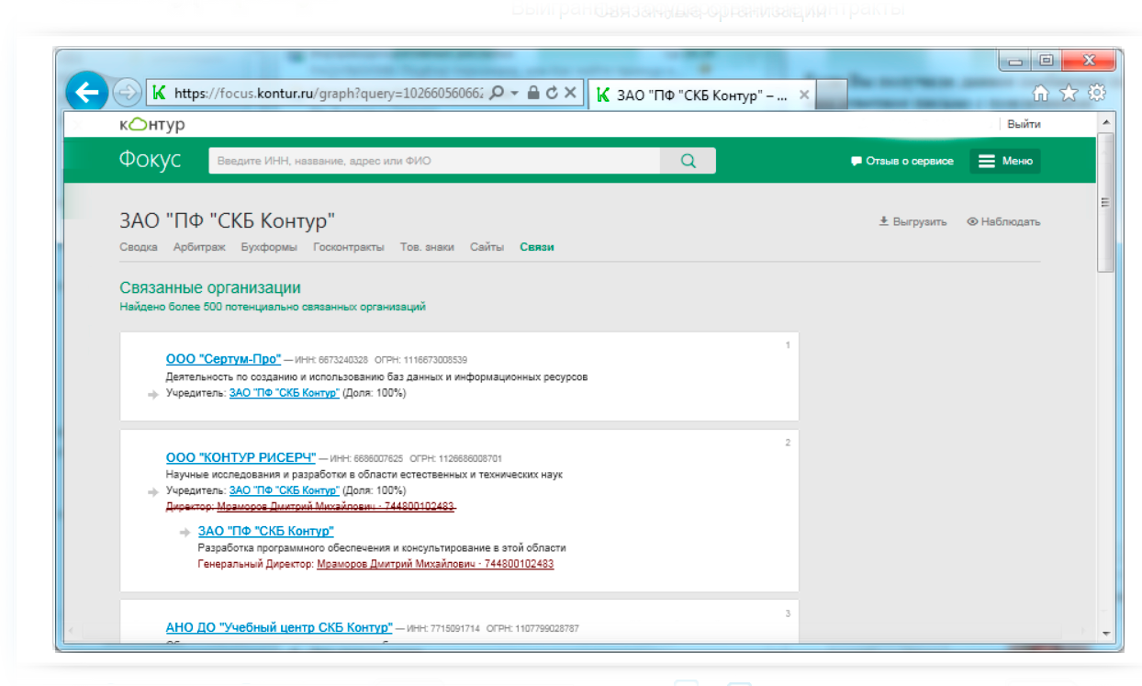
Task: Open a new blank browser tab
Action: (831, 95)
